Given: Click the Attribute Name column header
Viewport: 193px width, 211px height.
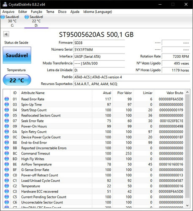Looking at the screenshot, I should point(33,93).
